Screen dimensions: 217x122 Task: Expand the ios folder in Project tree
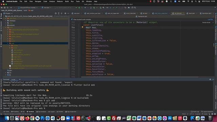pyautogui.click(x=6, y=73)
